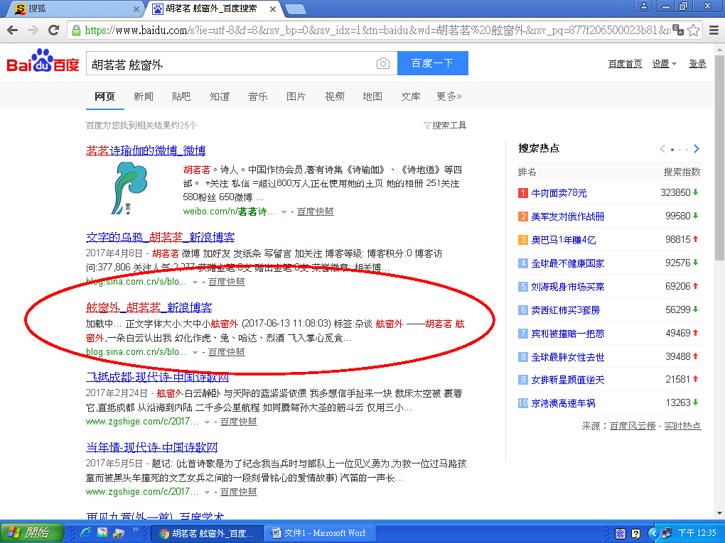Select the 音乐 search category
The image size is (725, 543).
pos(257,97)
